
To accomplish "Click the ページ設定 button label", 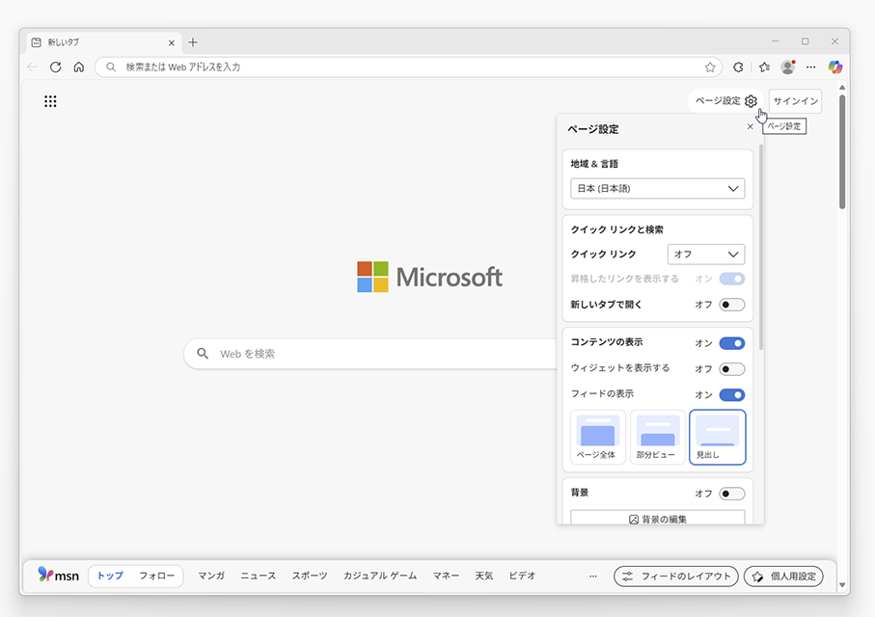I will coord(718,101).
